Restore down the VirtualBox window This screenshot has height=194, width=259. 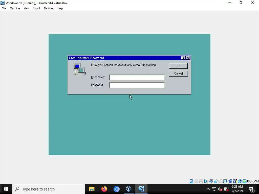click(241, 3)
